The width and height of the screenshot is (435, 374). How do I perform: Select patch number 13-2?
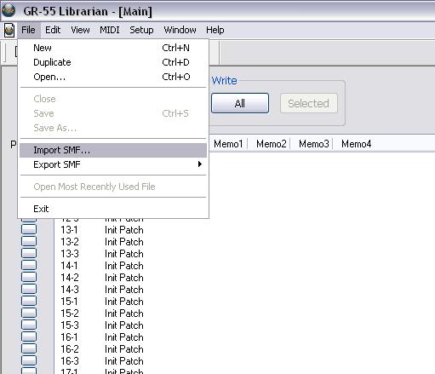point(70,242)
